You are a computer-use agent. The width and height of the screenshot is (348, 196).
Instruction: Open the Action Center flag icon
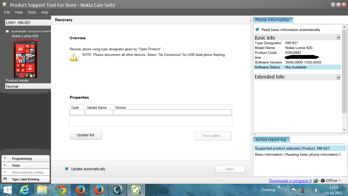pyautogui.click(x=294, y=190)
